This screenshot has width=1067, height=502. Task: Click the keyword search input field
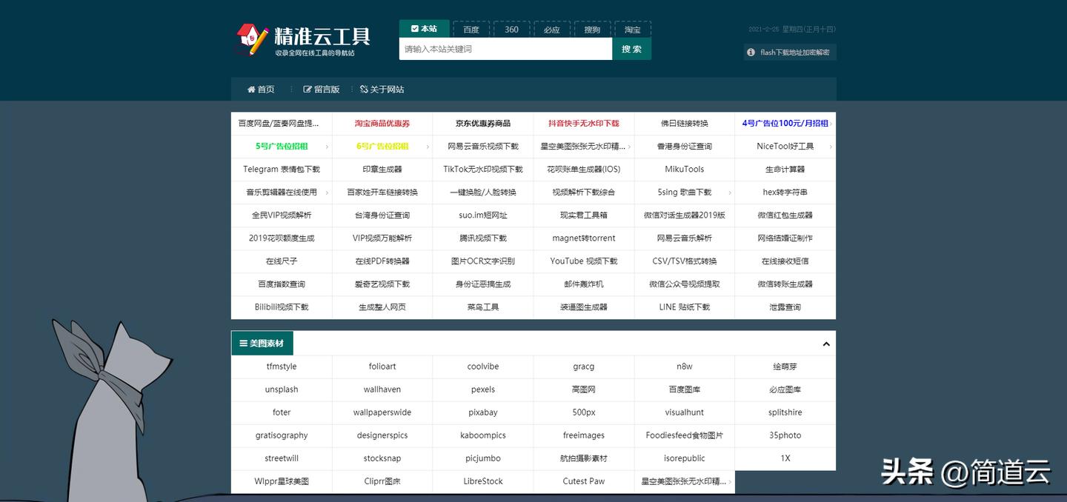click(505, 49)
